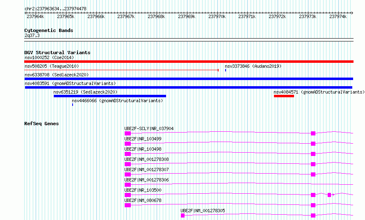Select first exon of UBE2F|NM_001278308
The image size is (365, 220).
[128, 164]
